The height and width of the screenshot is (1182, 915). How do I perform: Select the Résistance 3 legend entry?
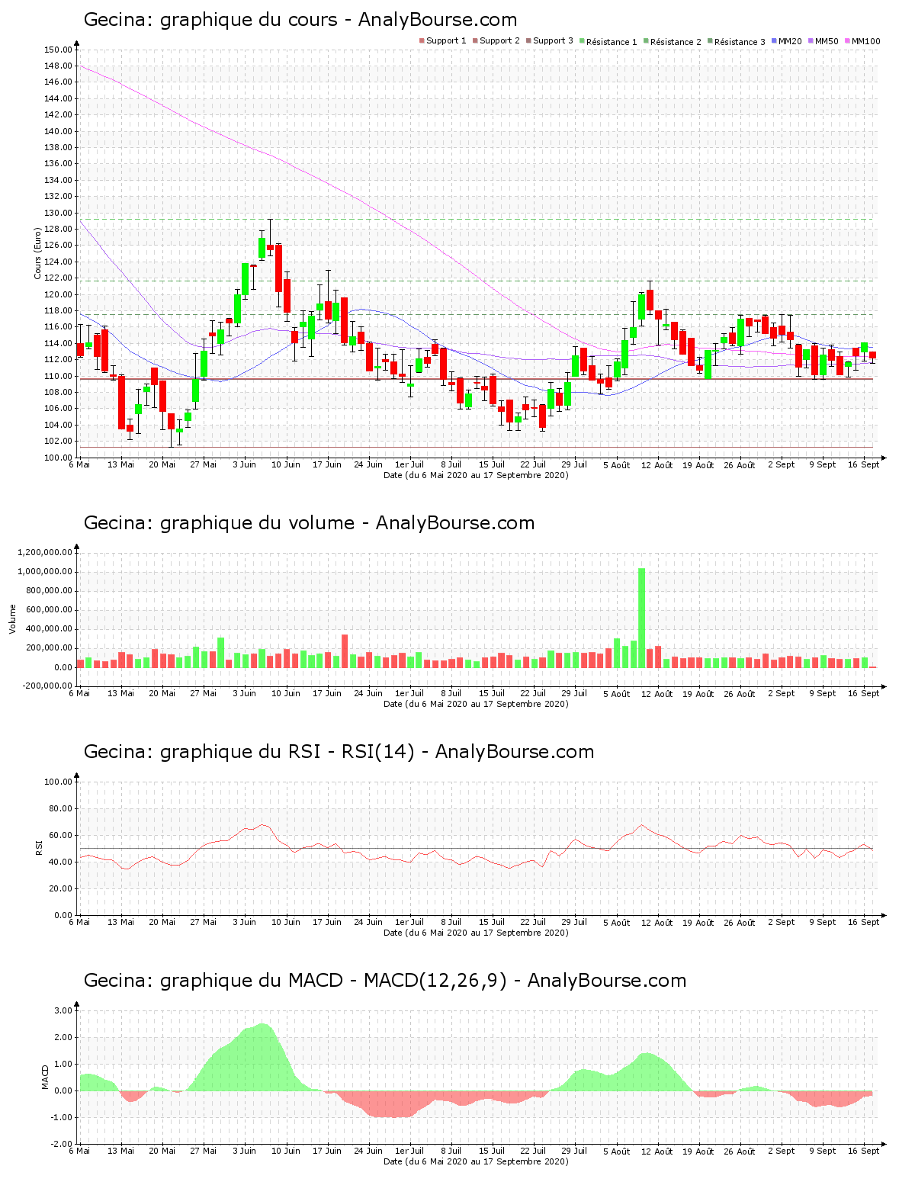point(737,41)
